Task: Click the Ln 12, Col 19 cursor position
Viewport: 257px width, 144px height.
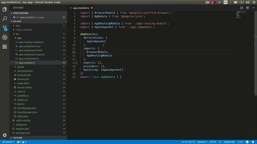Action: coord(188,142)
